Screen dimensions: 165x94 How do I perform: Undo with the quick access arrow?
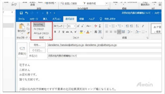pyautogui.click(x=27, y=13)
